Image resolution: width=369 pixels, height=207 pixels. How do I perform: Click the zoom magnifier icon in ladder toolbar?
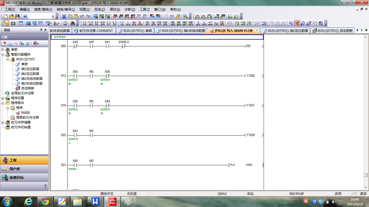pyautogui.click(x=321, y=23)
